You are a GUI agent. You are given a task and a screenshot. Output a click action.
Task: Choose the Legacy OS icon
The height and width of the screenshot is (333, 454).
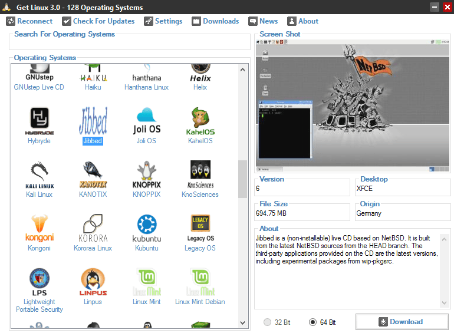(200, 228)
